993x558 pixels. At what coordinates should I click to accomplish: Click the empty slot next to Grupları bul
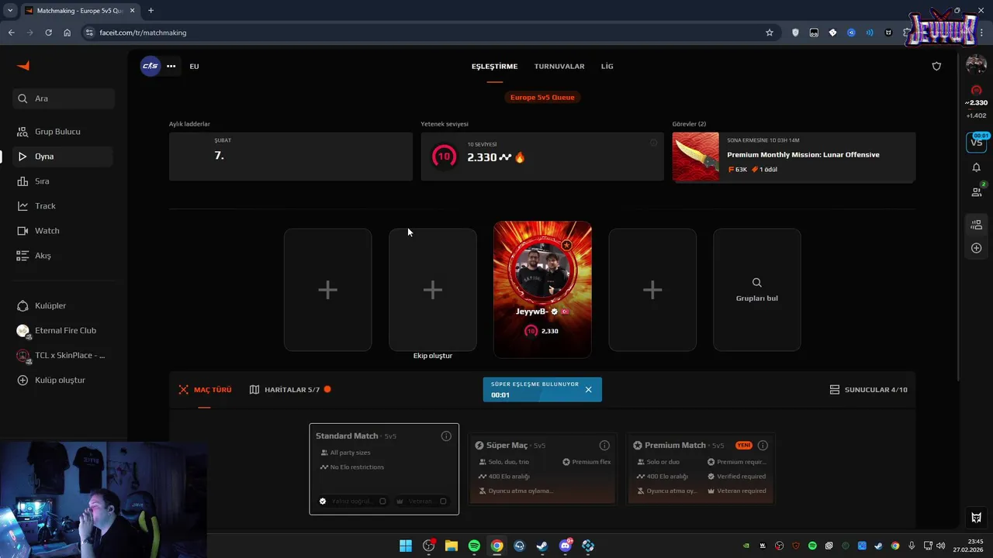(x=652, y=290)
